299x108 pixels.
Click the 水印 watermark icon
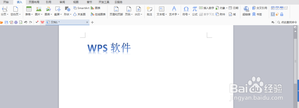pyautogui.click(x=139, y=9)
